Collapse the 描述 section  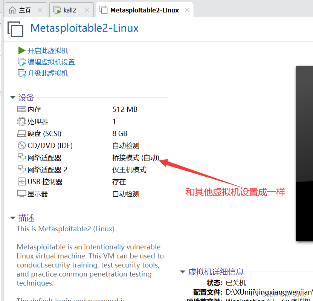13,218
